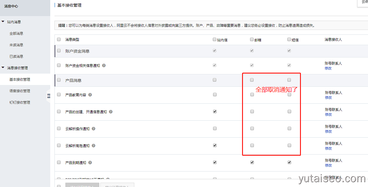This screenshot has width=368, height=187.
Task: Click 修改 link for 产品教育内容
Action: [x=328, y=98]
